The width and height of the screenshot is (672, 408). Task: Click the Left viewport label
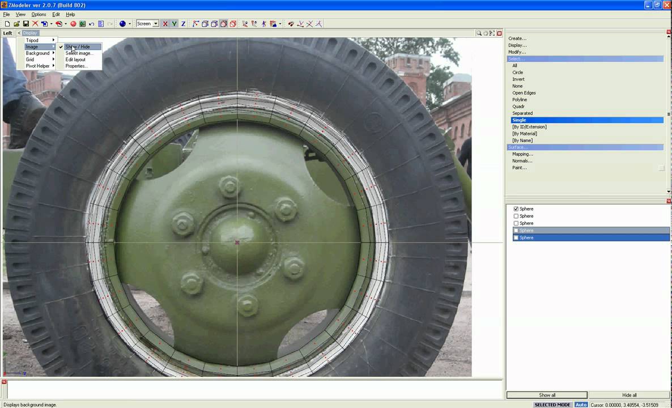pos(8,33)
